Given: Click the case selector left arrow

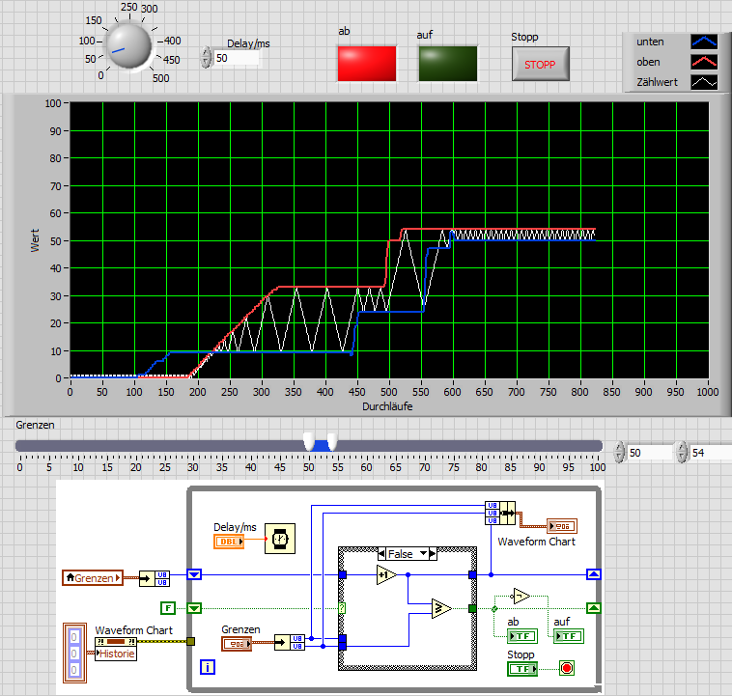Looking at the screenshot, I should coord(381,554).
